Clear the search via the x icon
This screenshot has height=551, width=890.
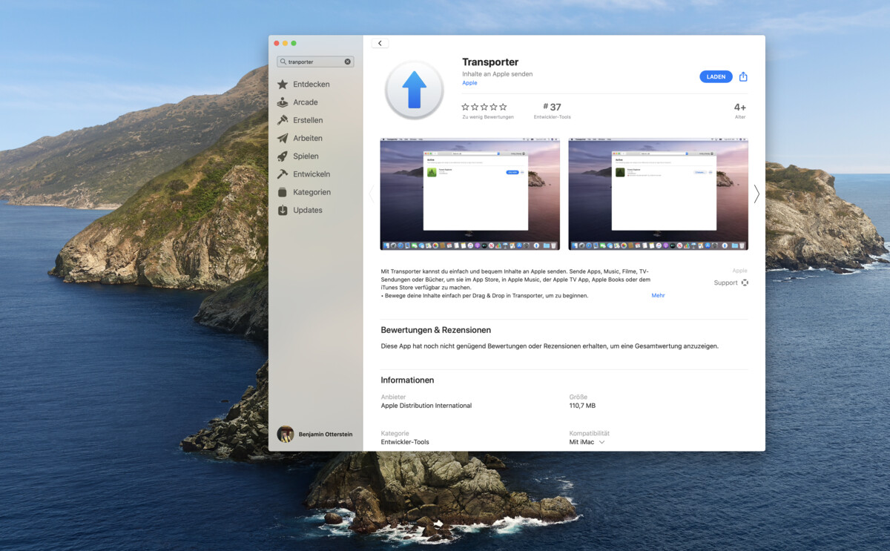click(x=347, y=62)
